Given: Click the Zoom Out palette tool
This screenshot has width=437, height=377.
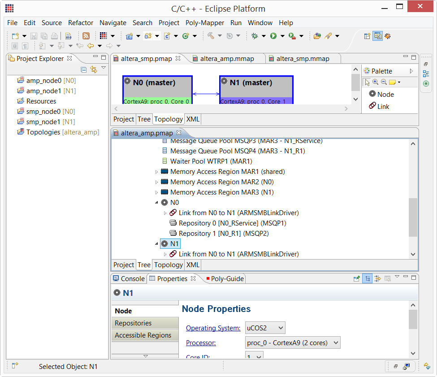Looking at the screenshot, I should click(384, 82).
